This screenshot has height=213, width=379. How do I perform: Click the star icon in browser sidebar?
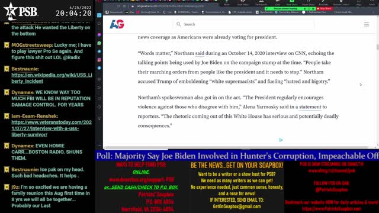(x=99, y=24)
